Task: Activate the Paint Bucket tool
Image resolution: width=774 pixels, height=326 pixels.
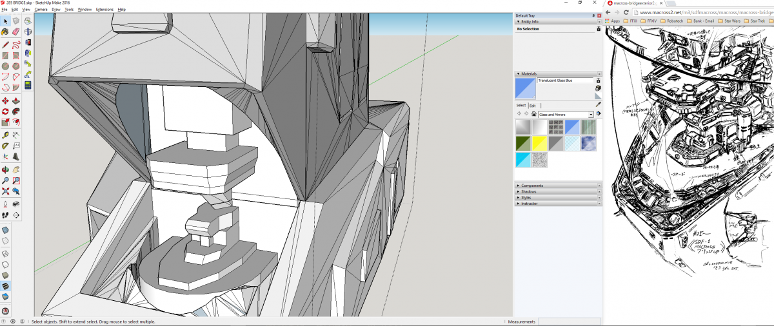Action: click(x=5, y=32)
